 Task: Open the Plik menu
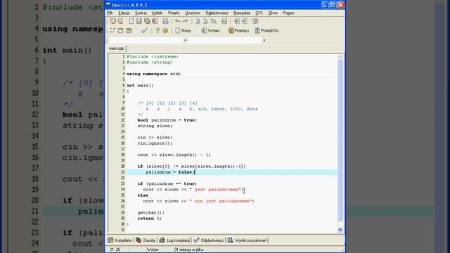click(x=110, y=13)
